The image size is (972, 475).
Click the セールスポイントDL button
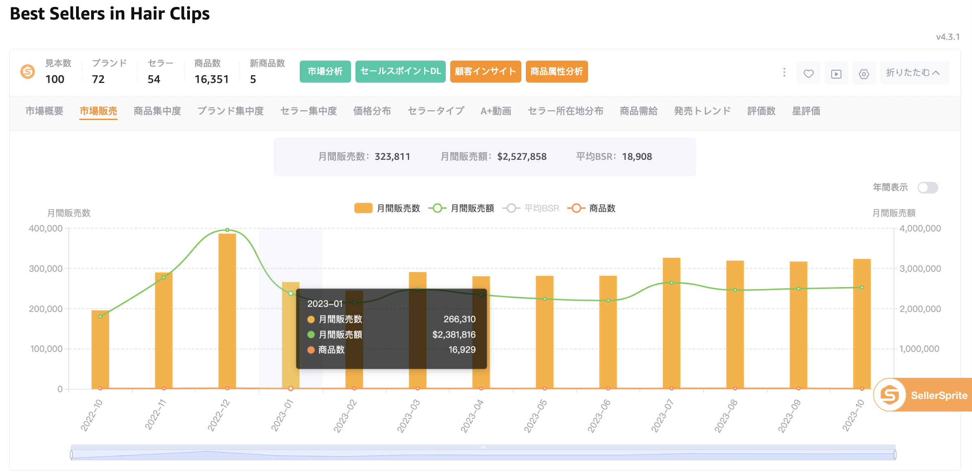click(x=400, y=72)
